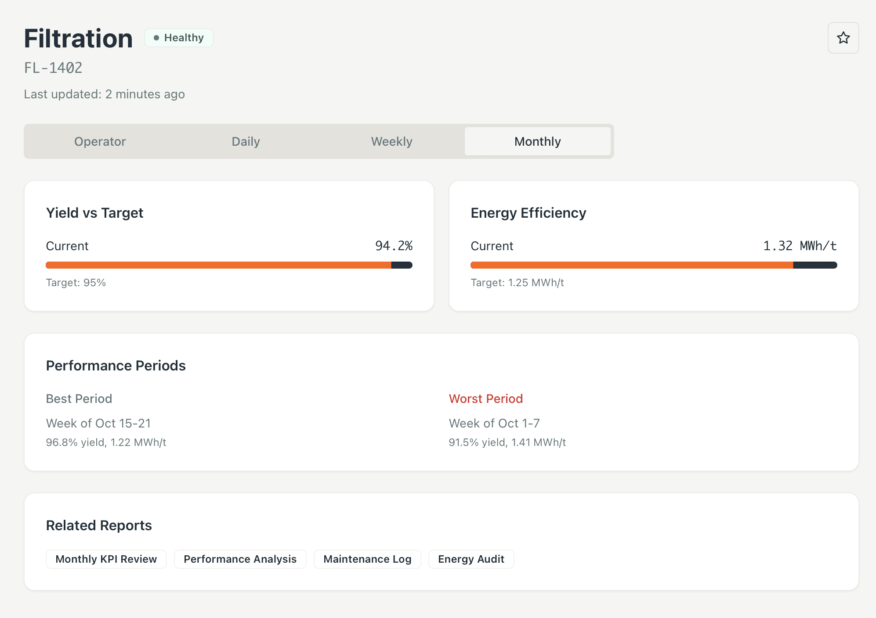The height and width of the screenshot is (618, 876).
Task: Switch to the Operator tab
Action: point(100,141)
